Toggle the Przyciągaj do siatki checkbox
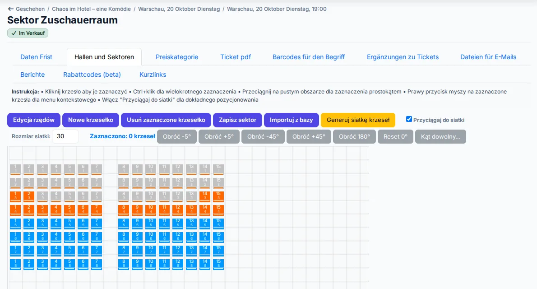 tap(409, 119)
